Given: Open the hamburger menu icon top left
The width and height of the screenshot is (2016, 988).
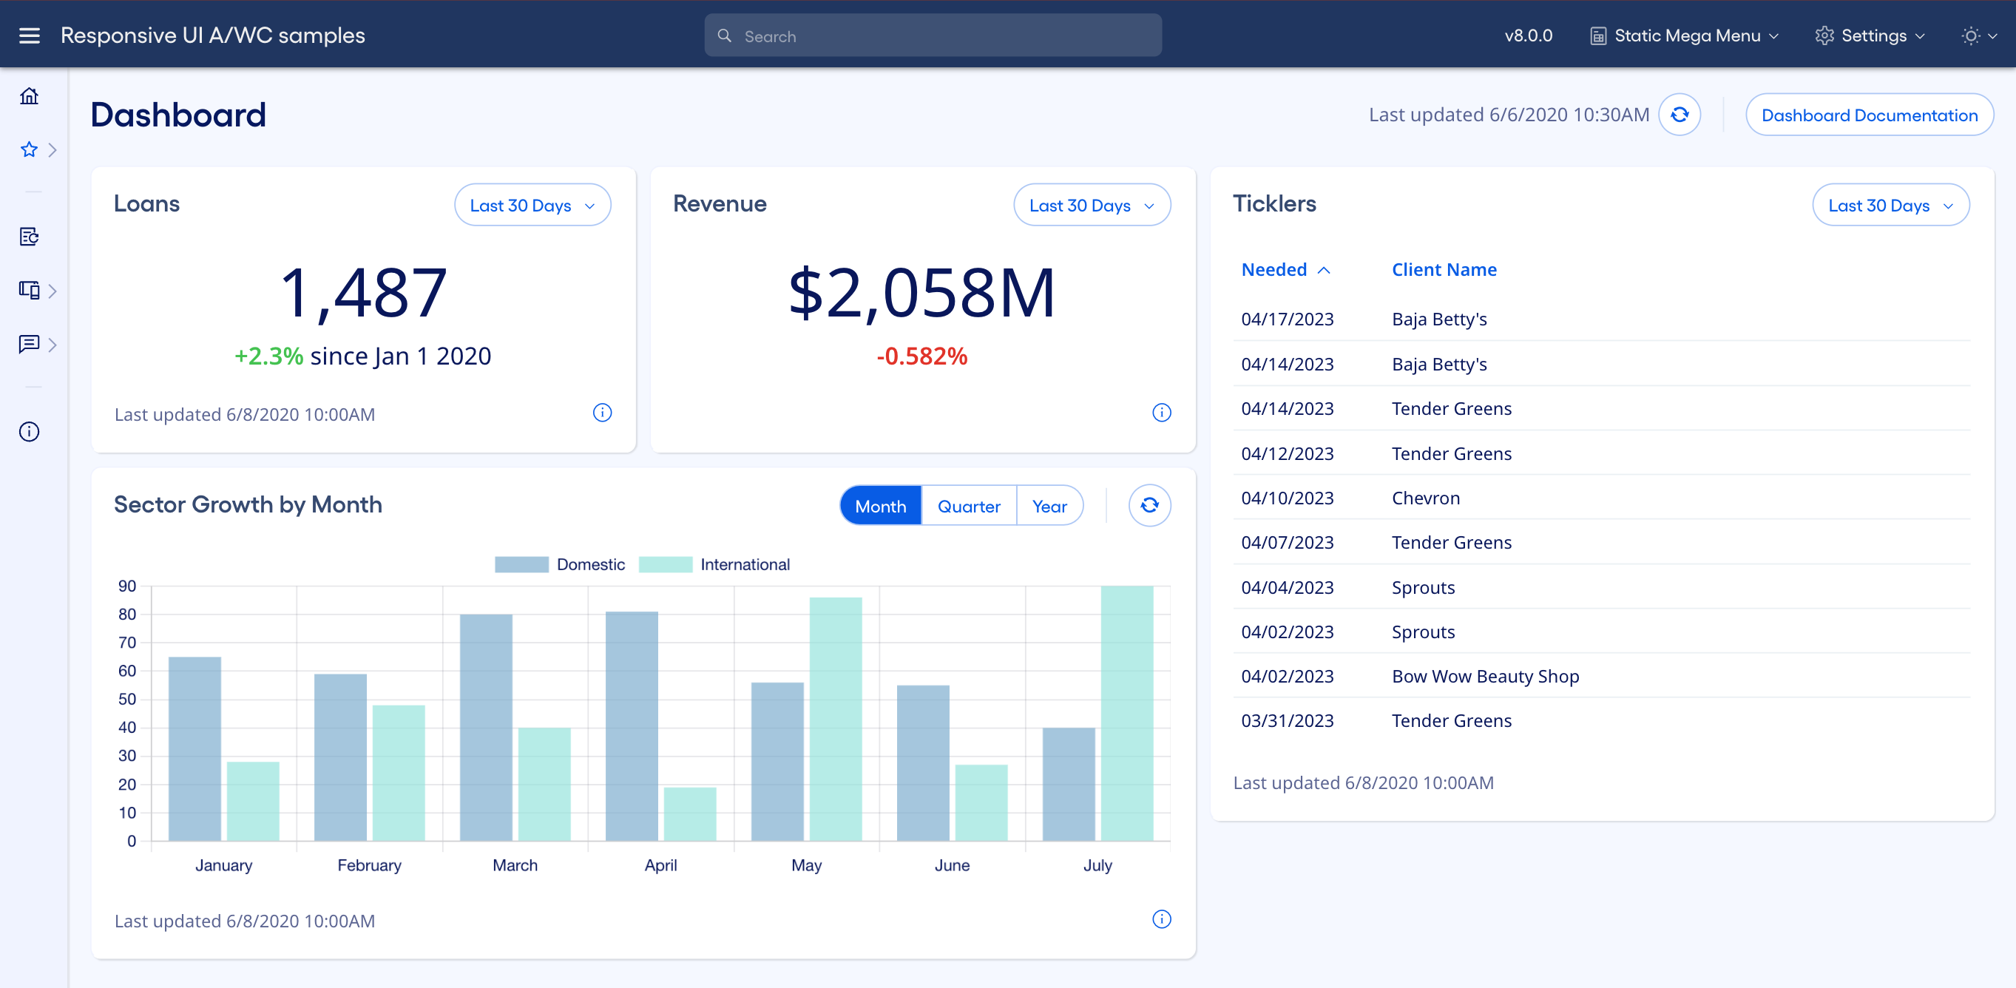Looking at the screenshot, I should [29, 35].
